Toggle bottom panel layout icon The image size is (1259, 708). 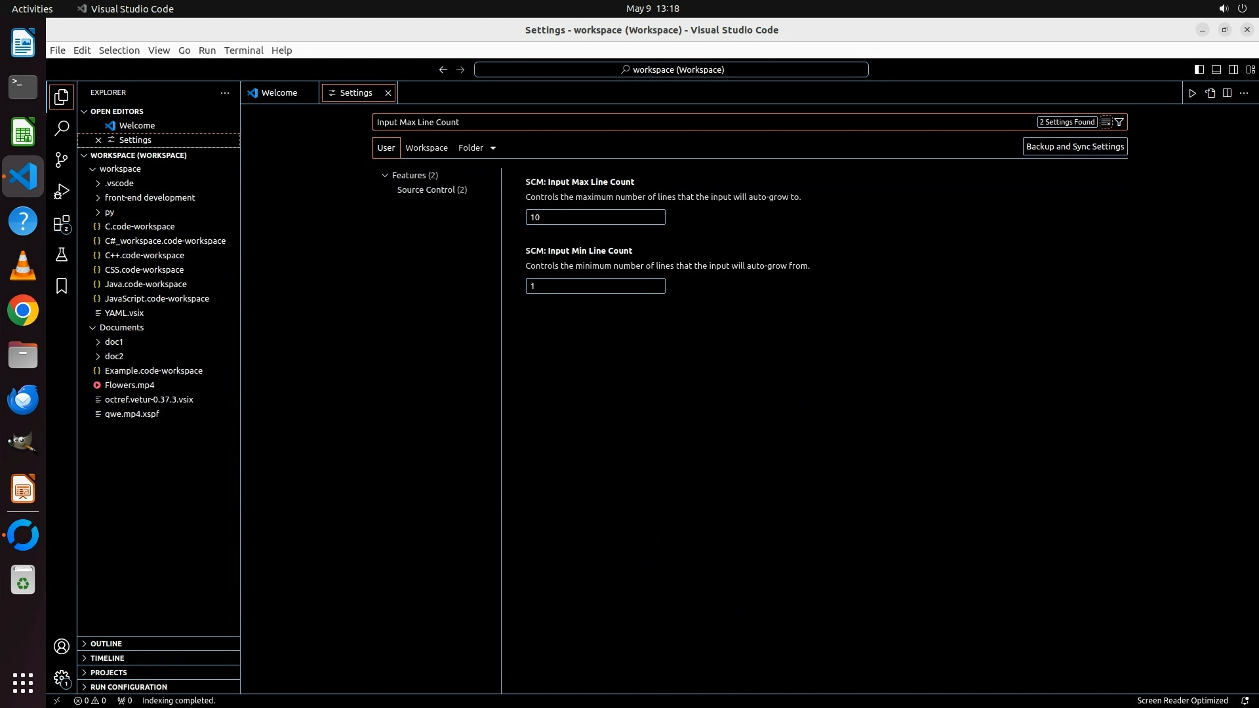click(x=1216, y=69)
